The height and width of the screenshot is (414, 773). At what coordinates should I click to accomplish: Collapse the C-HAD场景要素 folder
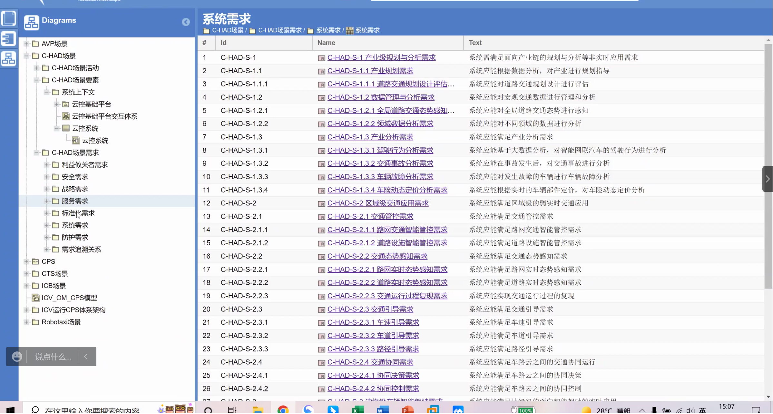37,80
